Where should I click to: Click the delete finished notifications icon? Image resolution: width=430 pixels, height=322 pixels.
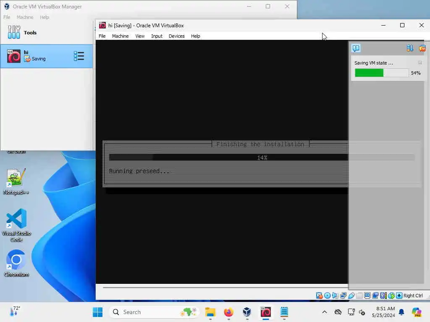pyautogui.click(x=422, y=48)
